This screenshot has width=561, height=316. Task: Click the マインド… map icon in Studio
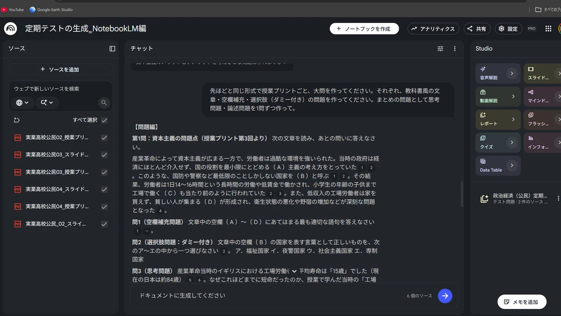coord(531,92)
